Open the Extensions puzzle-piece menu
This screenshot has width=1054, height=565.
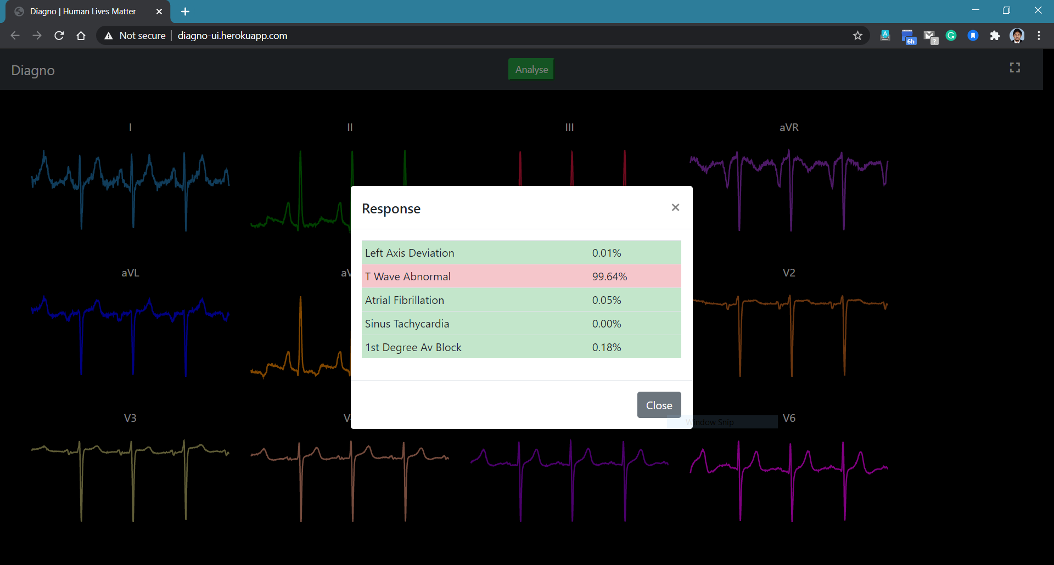click(x=995, y=36)
